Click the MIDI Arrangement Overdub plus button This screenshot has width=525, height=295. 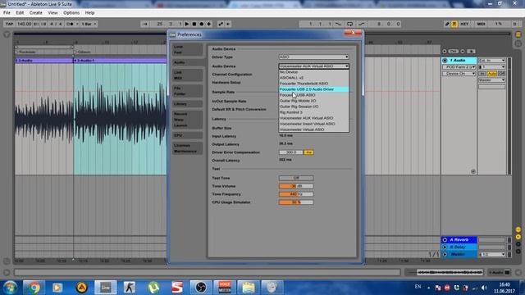[209, 24]
